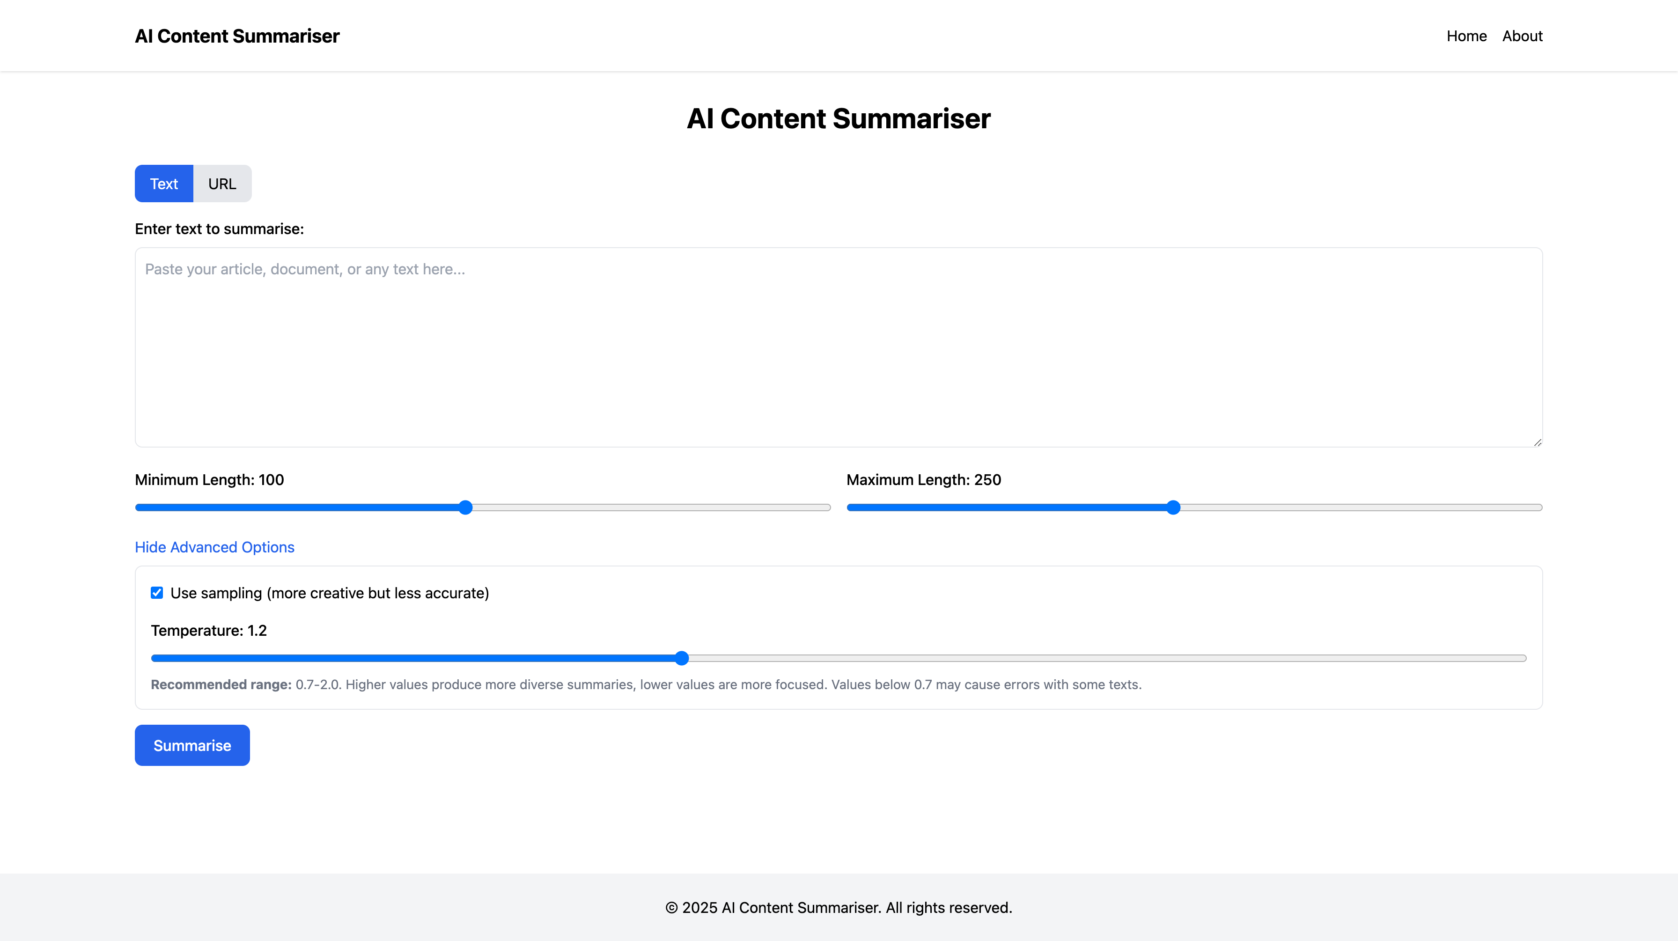
Task: Click the grey unfilled Maximum Length track
Action: click(1362, 507)
